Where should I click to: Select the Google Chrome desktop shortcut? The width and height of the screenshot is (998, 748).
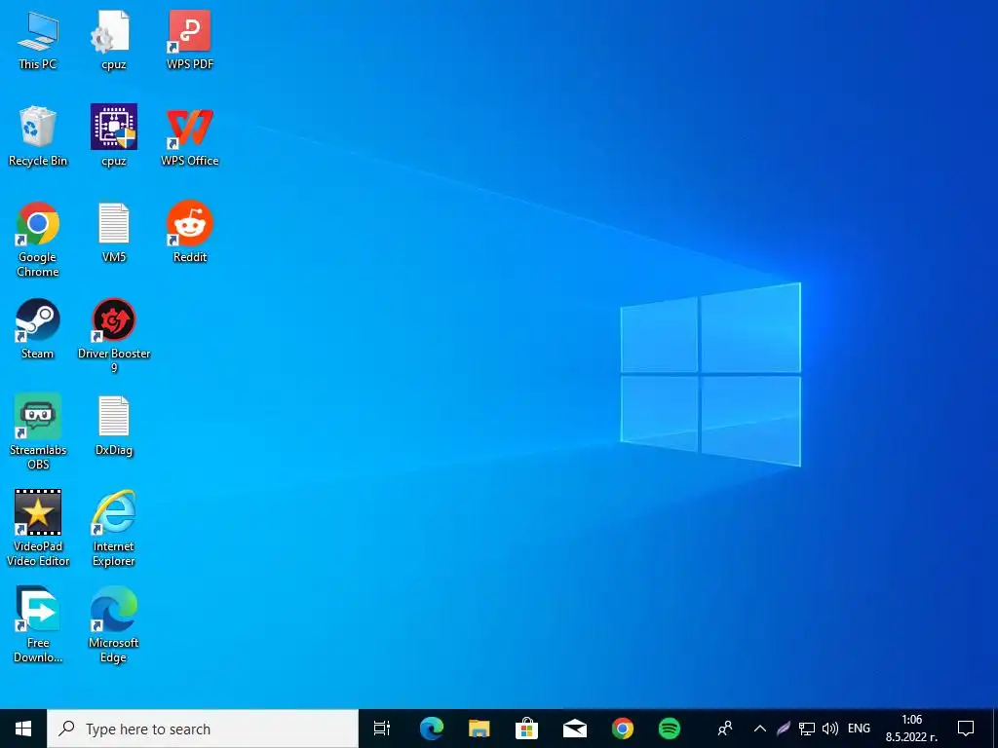(x=38, y=240)
